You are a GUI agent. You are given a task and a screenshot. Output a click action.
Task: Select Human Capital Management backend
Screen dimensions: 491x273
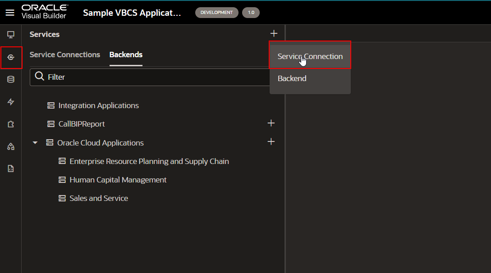[118, 180]
